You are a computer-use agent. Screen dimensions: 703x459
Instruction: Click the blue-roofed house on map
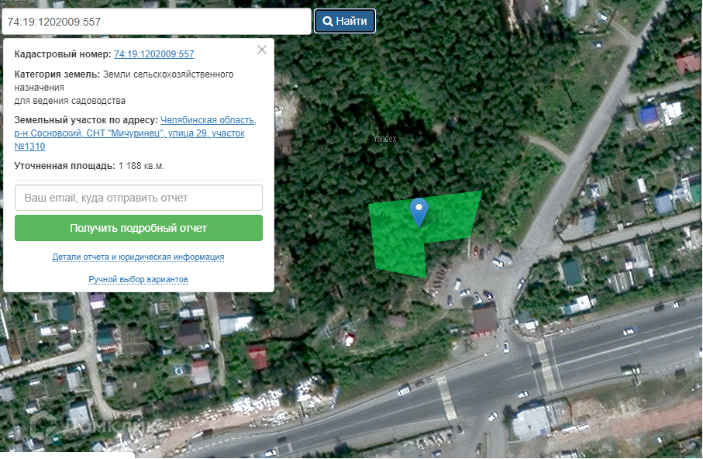[648, 116]
